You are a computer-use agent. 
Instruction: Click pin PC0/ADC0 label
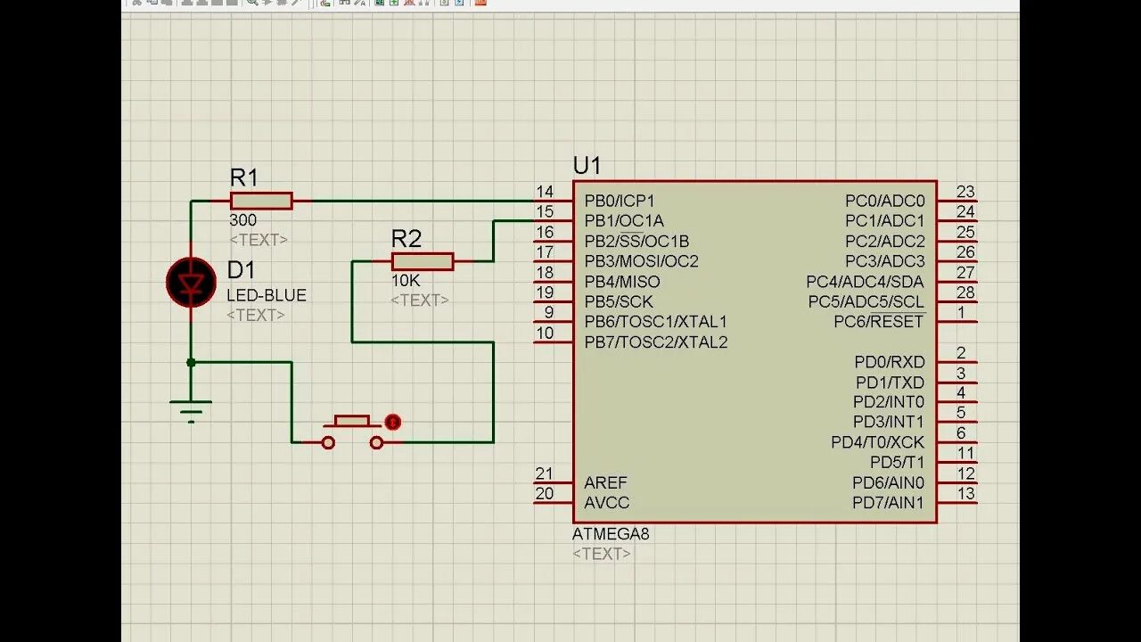coord(885,201)
